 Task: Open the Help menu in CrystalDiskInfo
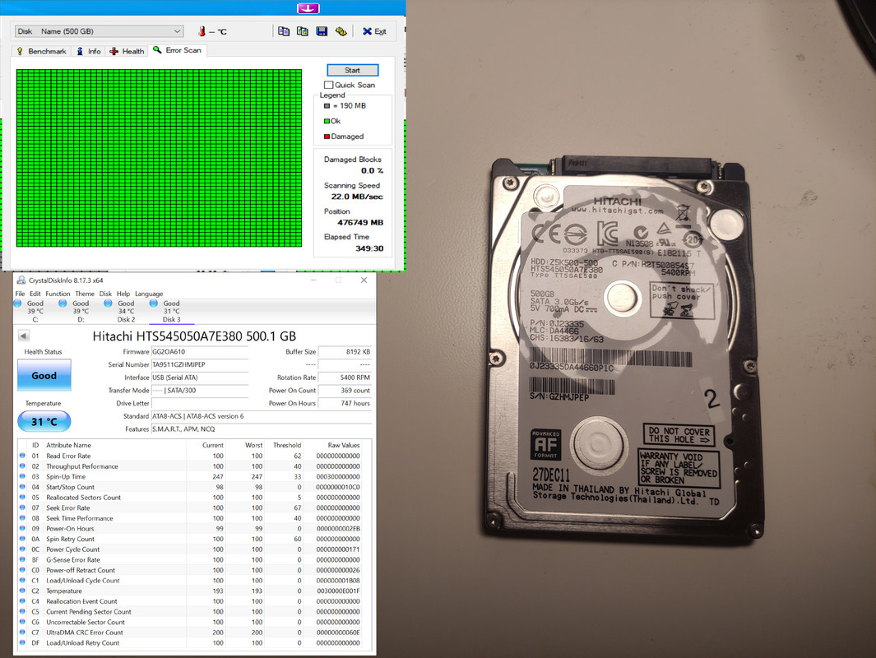pos(123,294)
